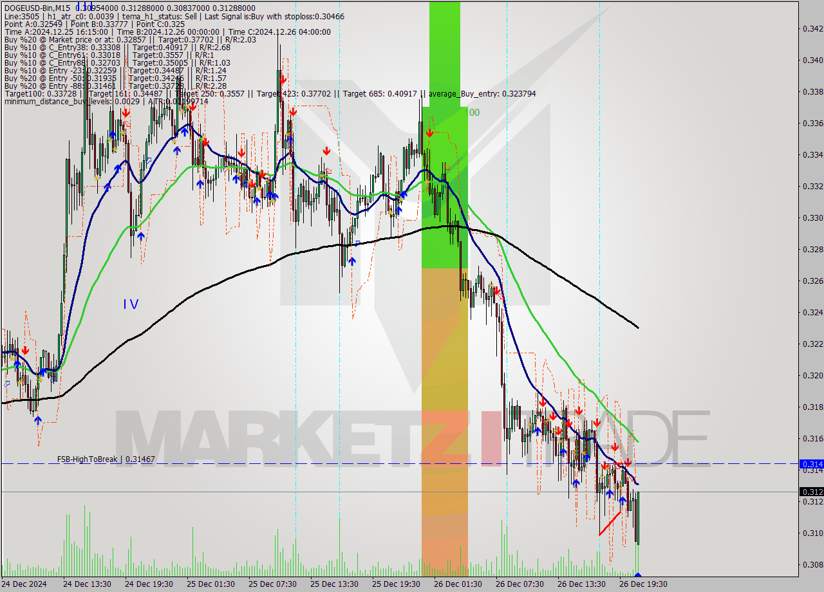This screenshot has height=592, width=824.
Task: Click the '26 Dec 13:30' time label
Action: point(581,584)
